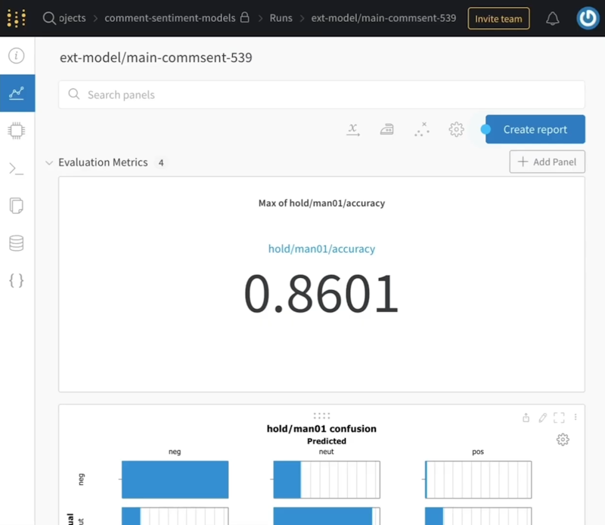
Task: Open the run Overview info icon
Action: pos(17,55)
